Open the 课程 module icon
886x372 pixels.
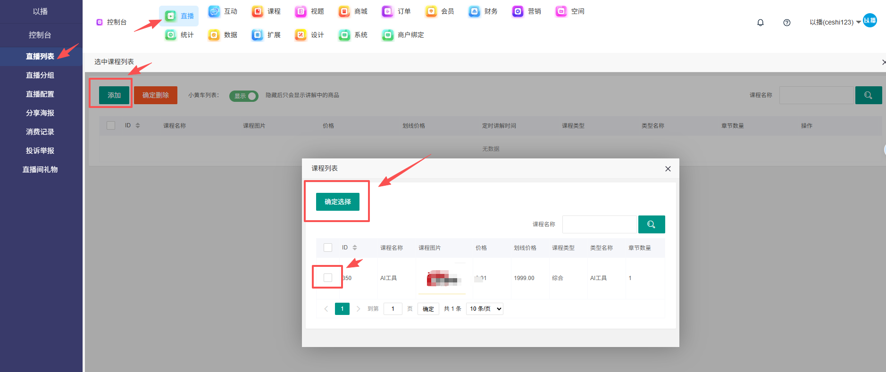coord(258,11)
